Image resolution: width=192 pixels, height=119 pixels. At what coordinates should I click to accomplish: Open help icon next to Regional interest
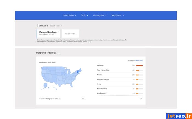point(59,53)
